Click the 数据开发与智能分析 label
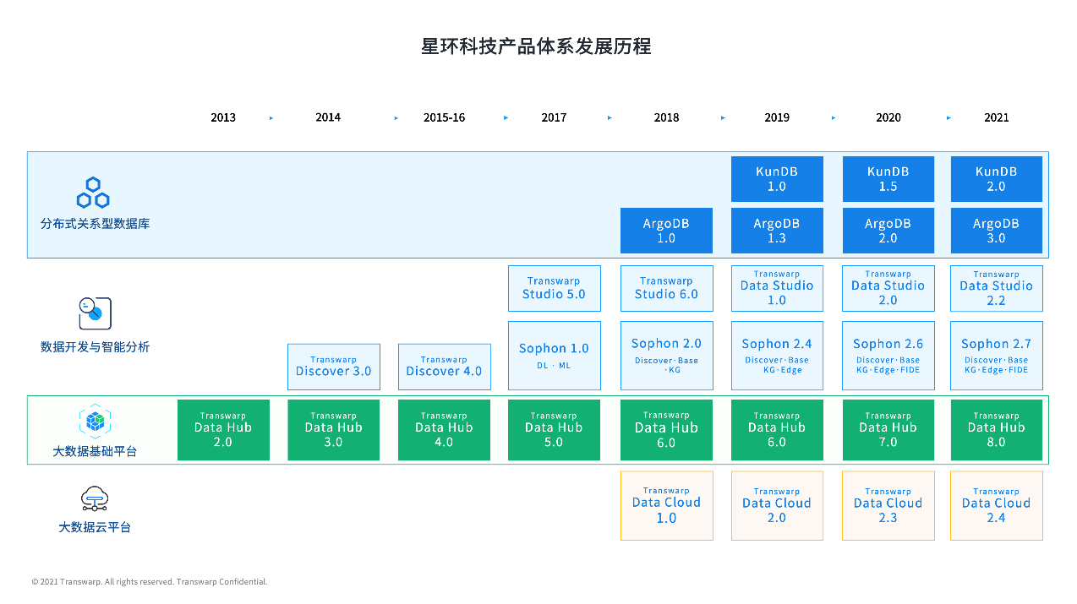Image resolution: width=1077 pixels, height=604 pixels. (95, 346)
